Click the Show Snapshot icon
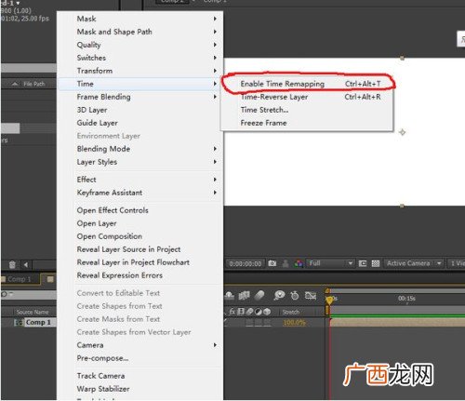Image resolution: width=465 pixels, height=401 pixels. (x=286, y=263)
